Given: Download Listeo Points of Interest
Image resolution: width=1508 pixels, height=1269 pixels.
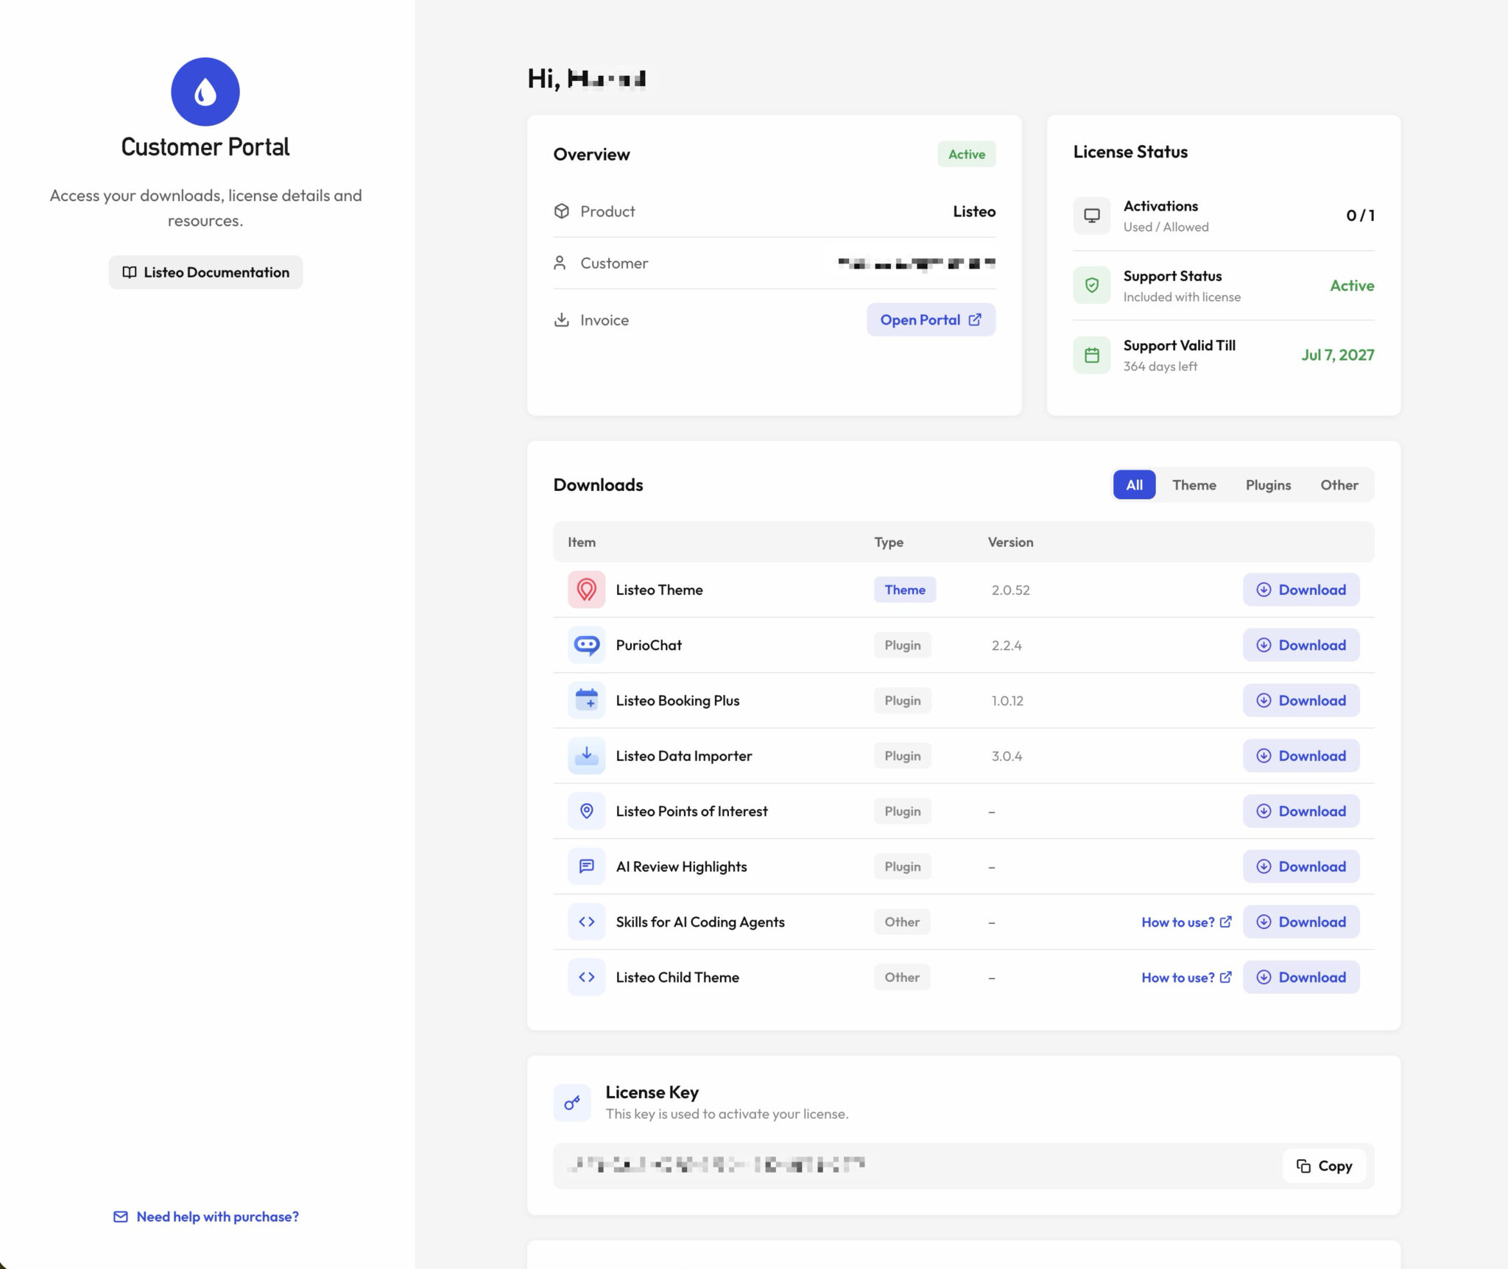Looking at the screenshot, I should click(x=1301, y=810).
